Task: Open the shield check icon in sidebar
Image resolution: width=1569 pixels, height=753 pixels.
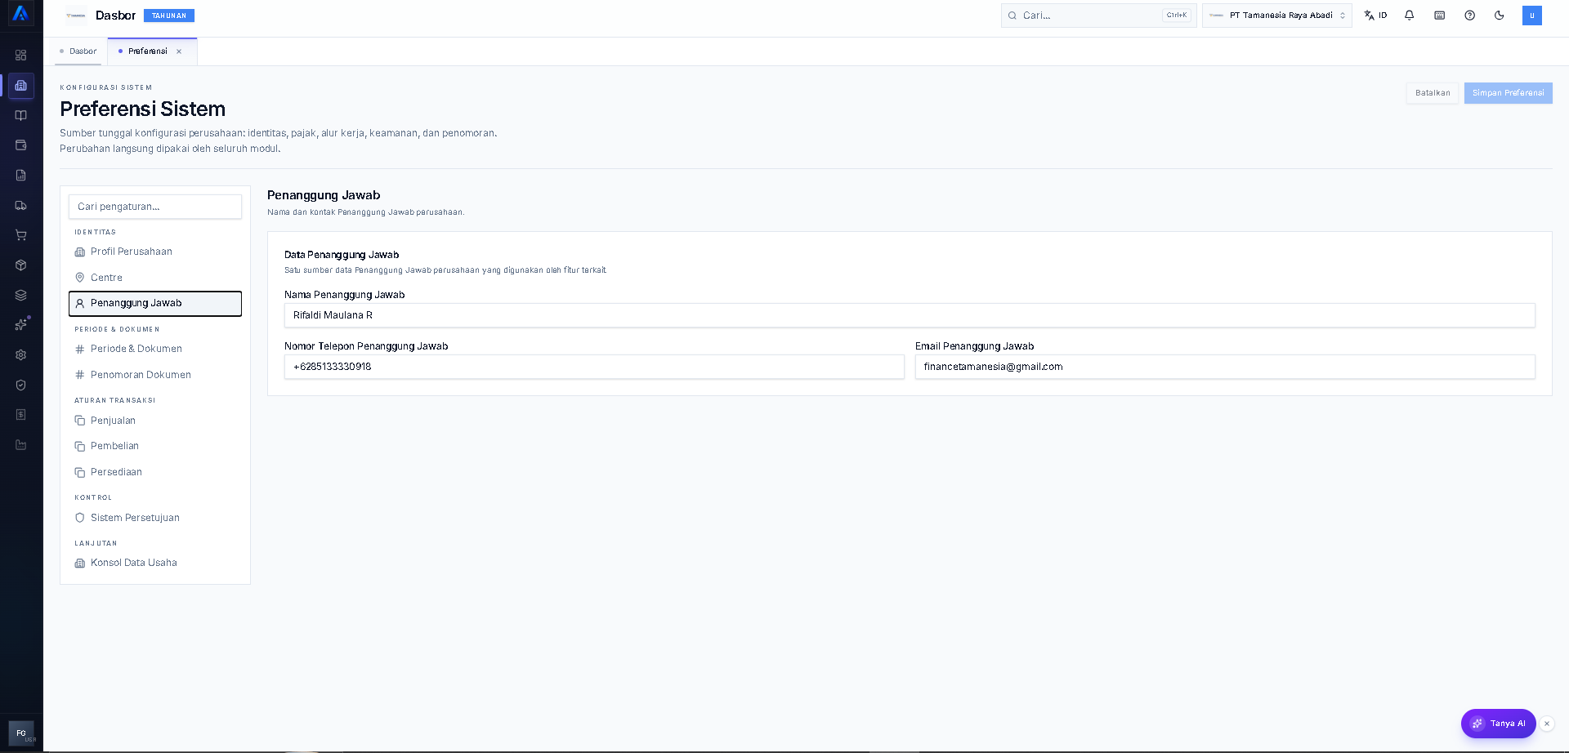Action: 21,385
